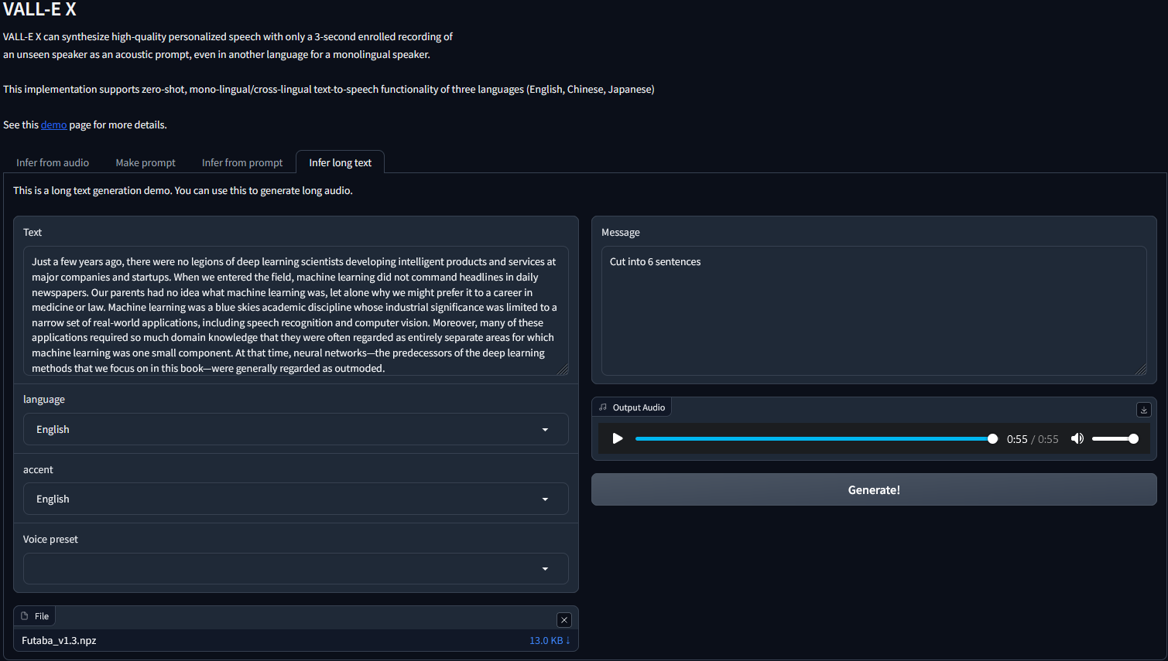Download the output audio file

tap(1144, 410)
